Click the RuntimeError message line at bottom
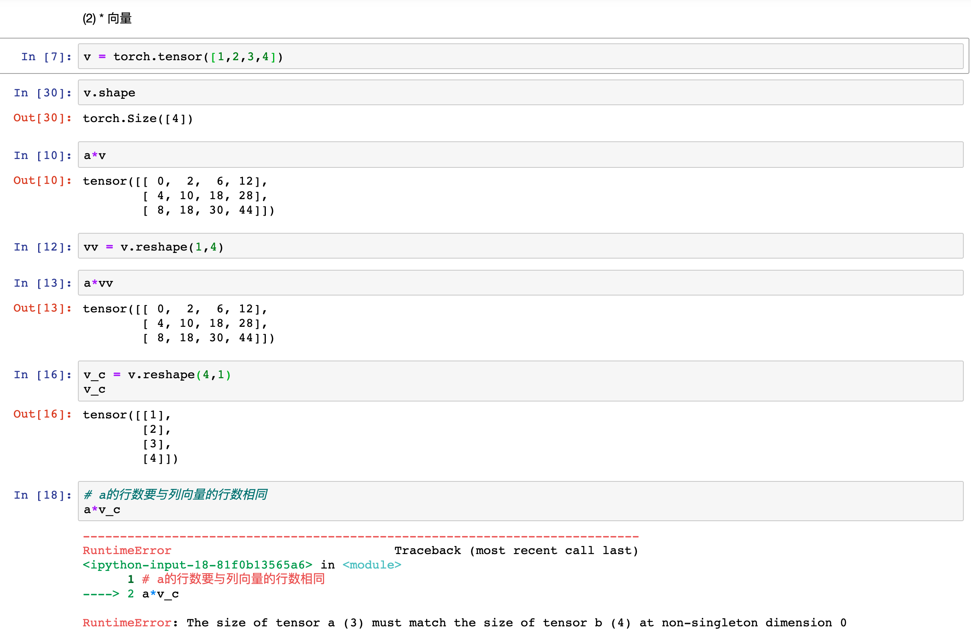The height and width of the screenshot is (644, 971). [x=464, y=623]
